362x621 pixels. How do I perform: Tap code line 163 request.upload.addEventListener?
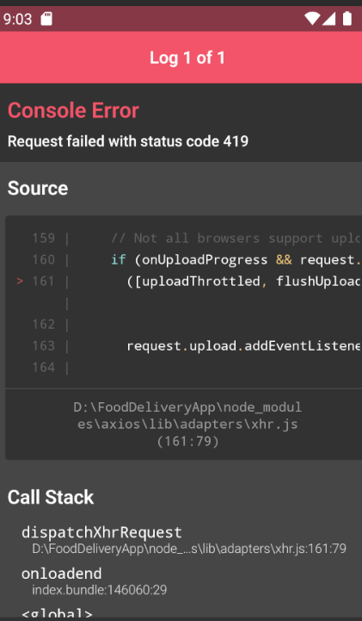pyautogui.click(x=243, y=346)
